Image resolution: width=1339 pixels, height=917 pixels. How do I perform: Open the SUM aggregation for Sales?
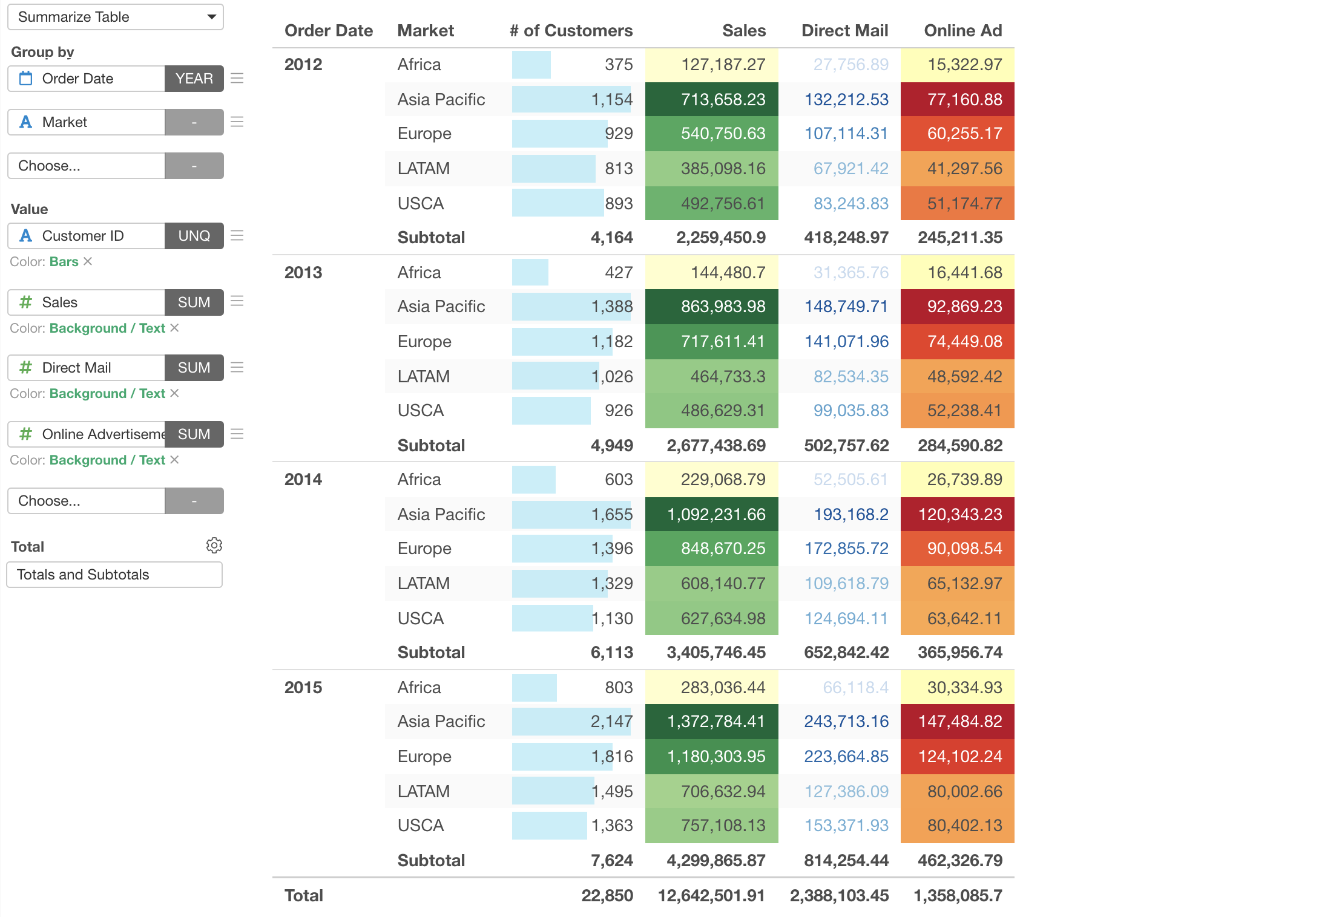pos(194,302)
